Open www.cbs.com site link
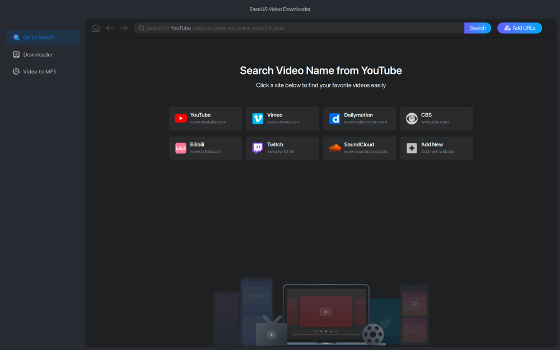 click(x=435, y=122)
